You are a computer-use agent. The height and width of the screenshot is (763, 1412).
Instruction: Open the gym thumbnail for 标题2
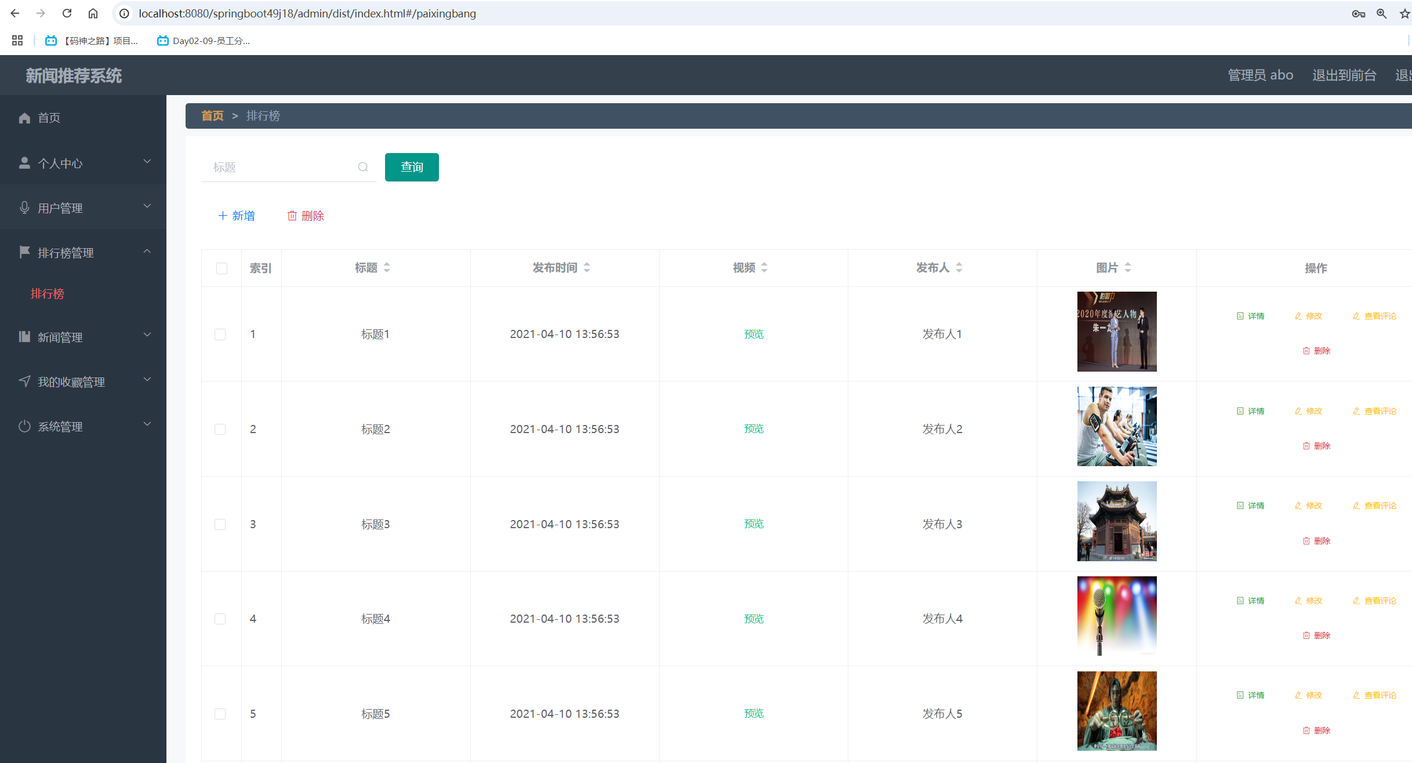(1117, 426)
